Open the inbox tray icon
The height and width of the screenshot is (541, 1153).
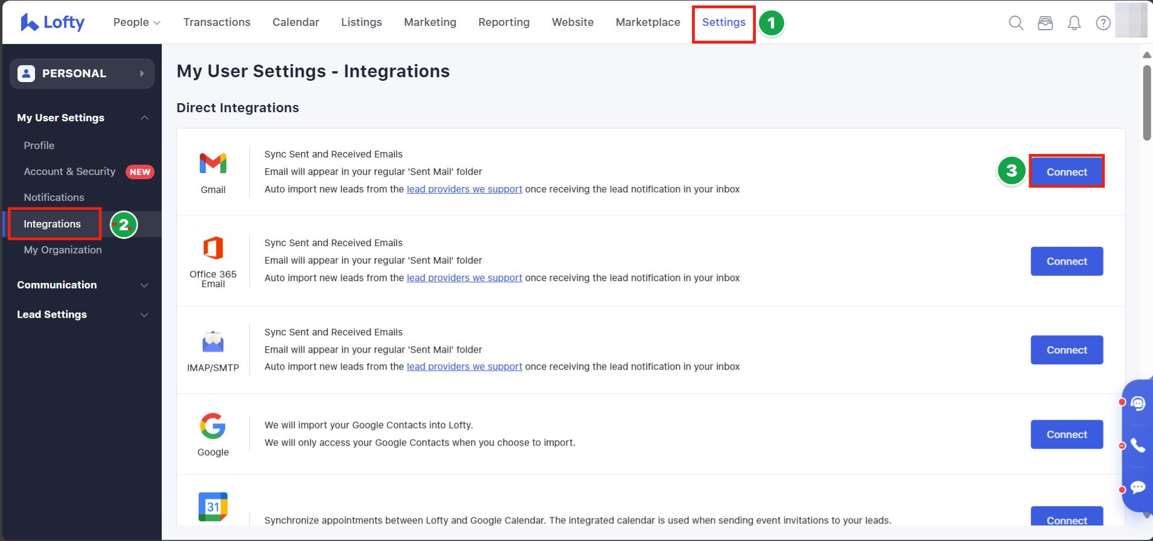click(x=1045, y=23)
